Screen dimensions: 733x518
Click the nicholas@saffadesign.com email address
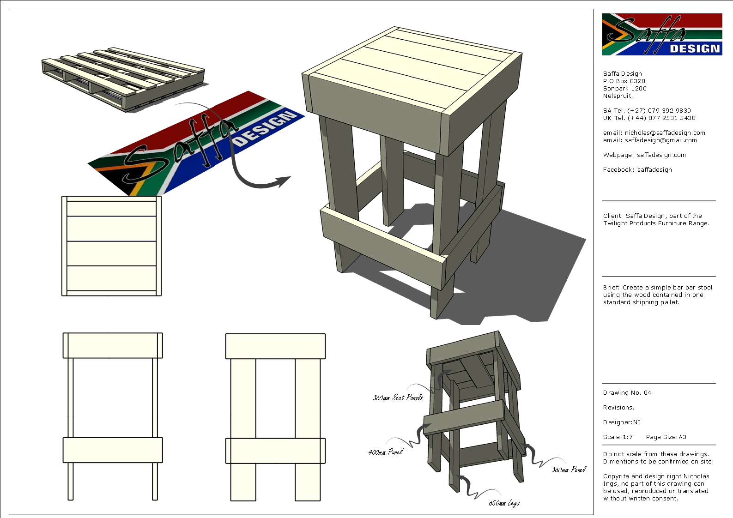pos(665,133)
